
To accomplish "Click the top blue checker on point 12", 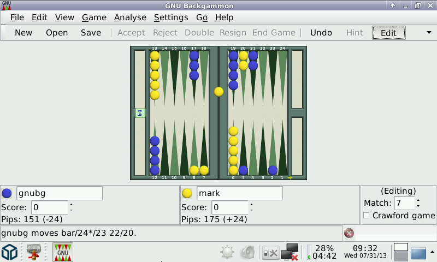I will [155, 141].
